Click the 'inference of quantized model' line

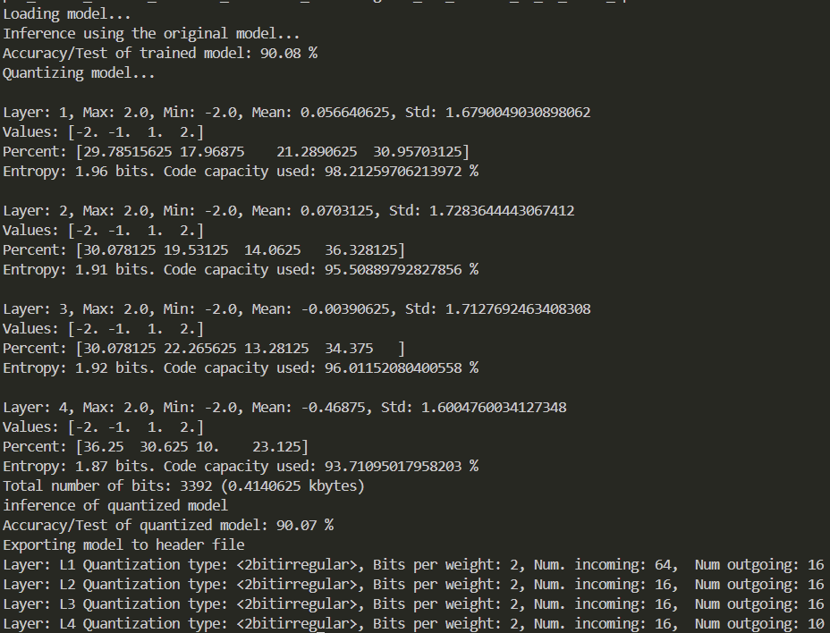tap(115, 506)
